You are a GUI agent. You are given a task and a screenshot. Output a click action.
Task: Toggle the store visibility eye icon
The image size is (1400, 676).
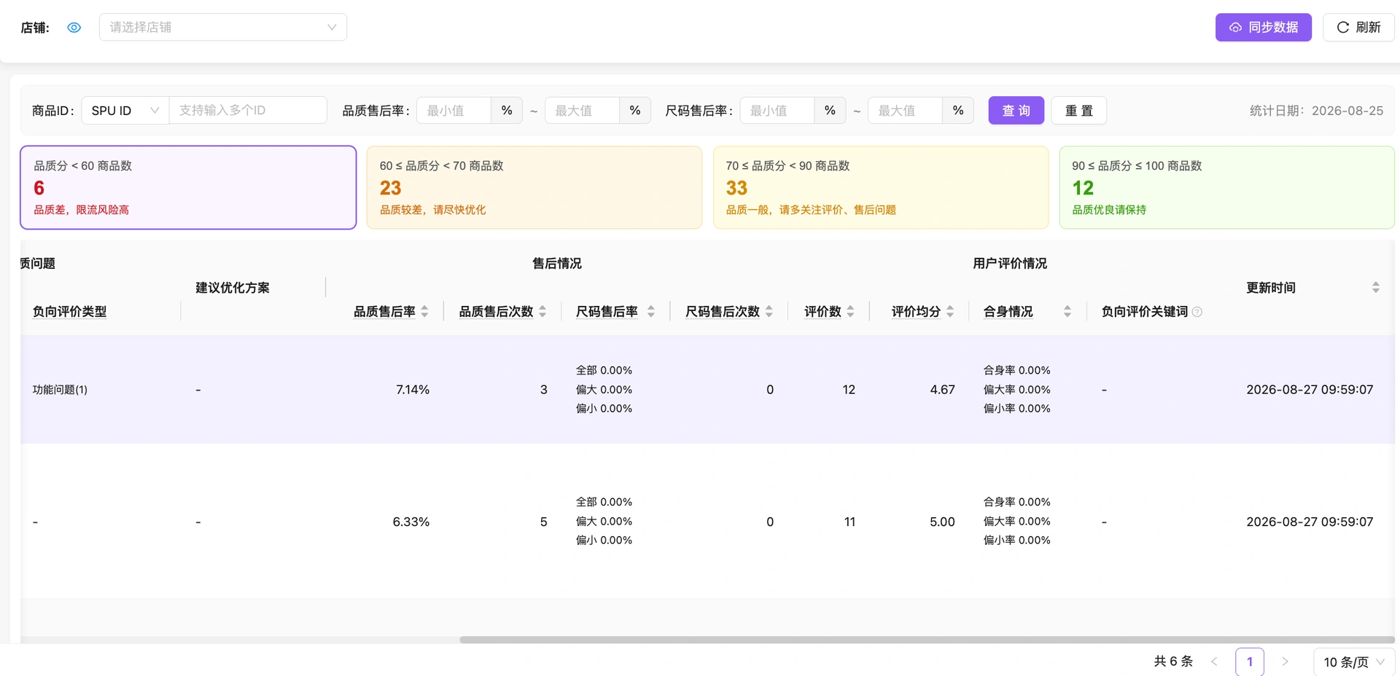click(74, 28)
